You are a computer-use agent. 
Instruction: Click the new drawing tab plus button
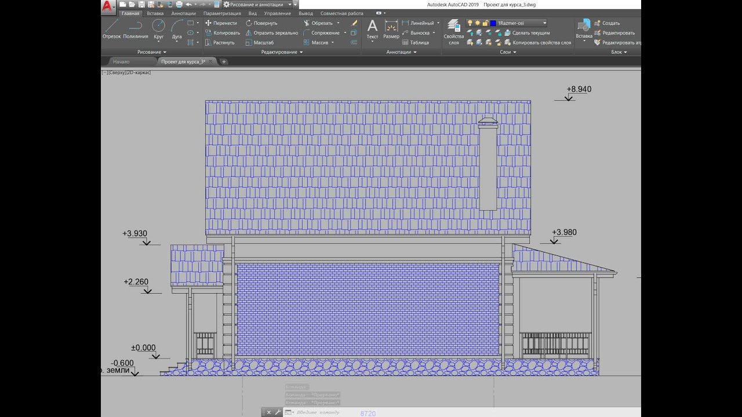(x=224, y=61)
